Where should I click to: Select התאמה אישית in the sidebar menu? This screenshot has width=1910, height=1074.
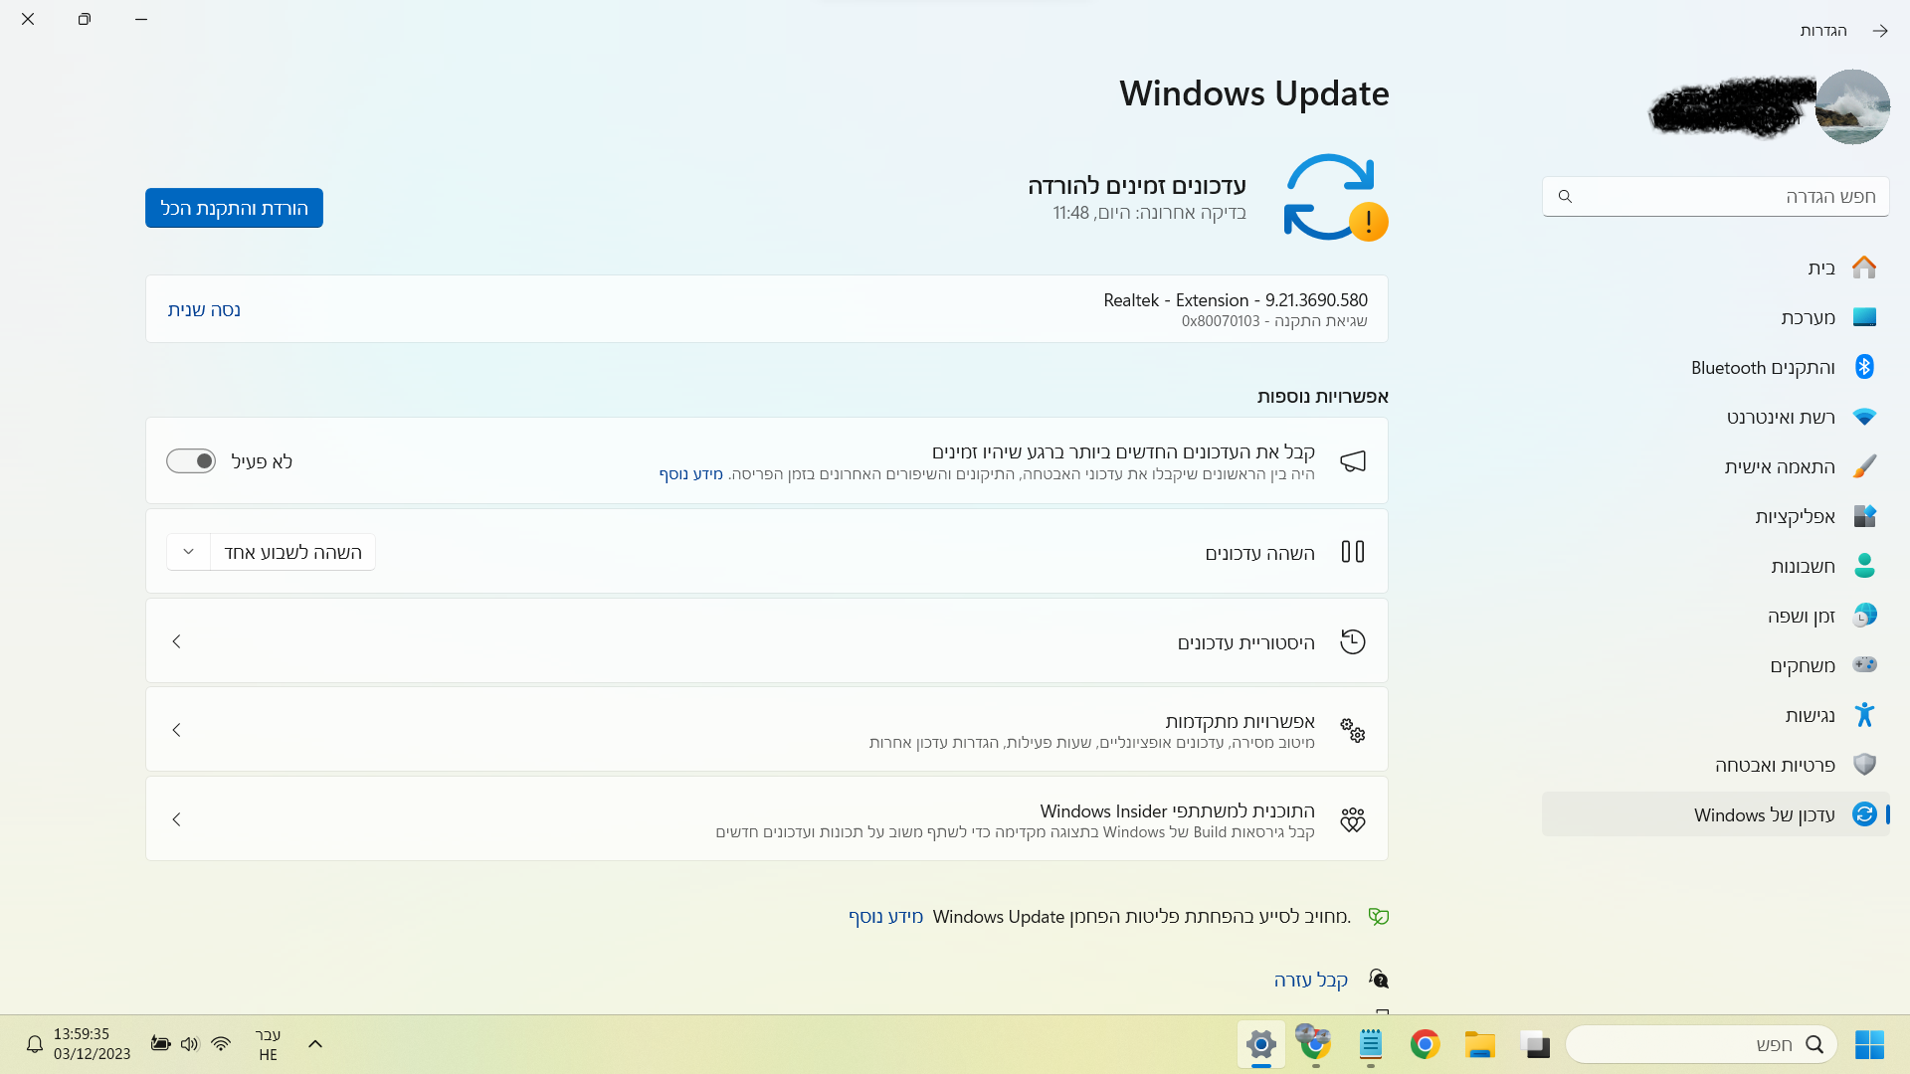coord(1715,466)
